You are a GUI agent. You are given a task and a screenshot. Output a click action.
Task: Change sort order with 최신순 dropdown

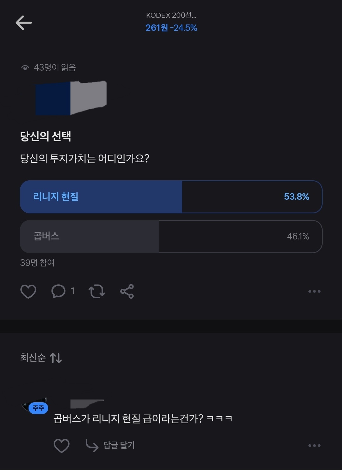33,358
